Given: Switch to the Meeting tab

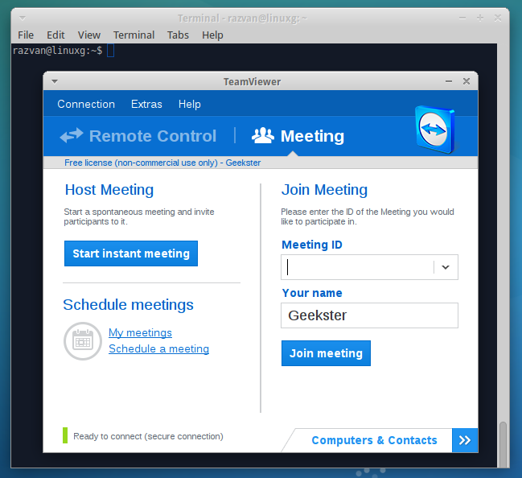Looking at the screenshot, I should coord(298,136).
